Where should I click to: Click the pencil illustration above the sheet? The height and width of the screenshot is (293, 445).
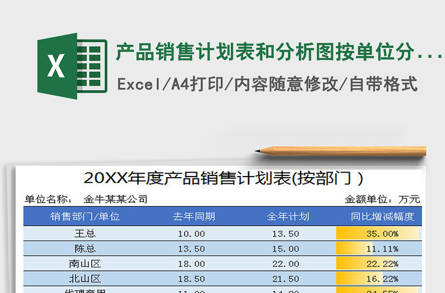tap(340, 151)
